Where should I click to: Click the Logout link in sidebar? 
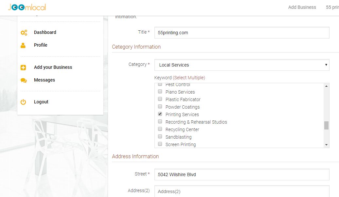coord(41,102)
